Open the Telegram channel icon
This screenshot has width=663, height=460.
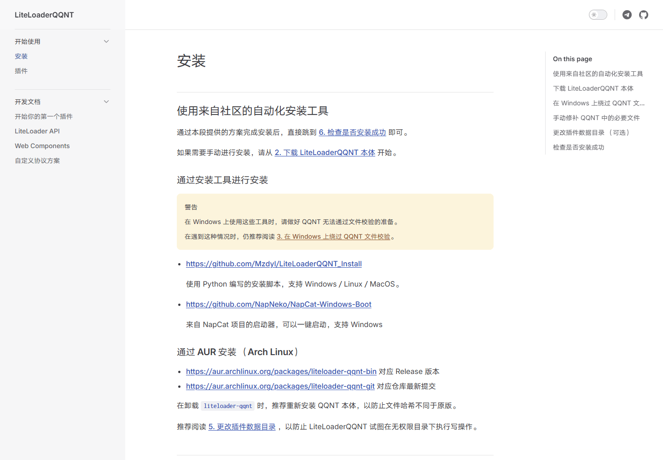click(x=627, y=15)
